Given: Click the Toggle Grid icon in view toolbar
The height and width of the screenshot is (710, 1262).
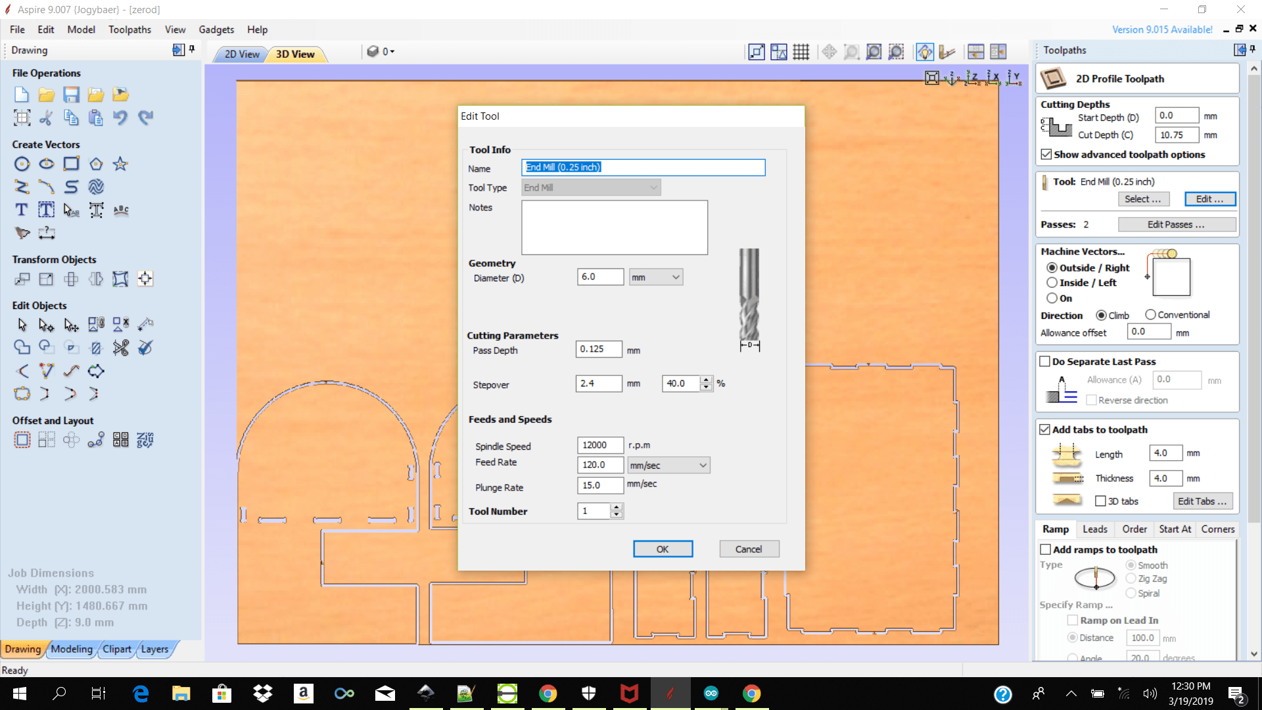Looking at the screenshot, I should [x=801, y=52].
